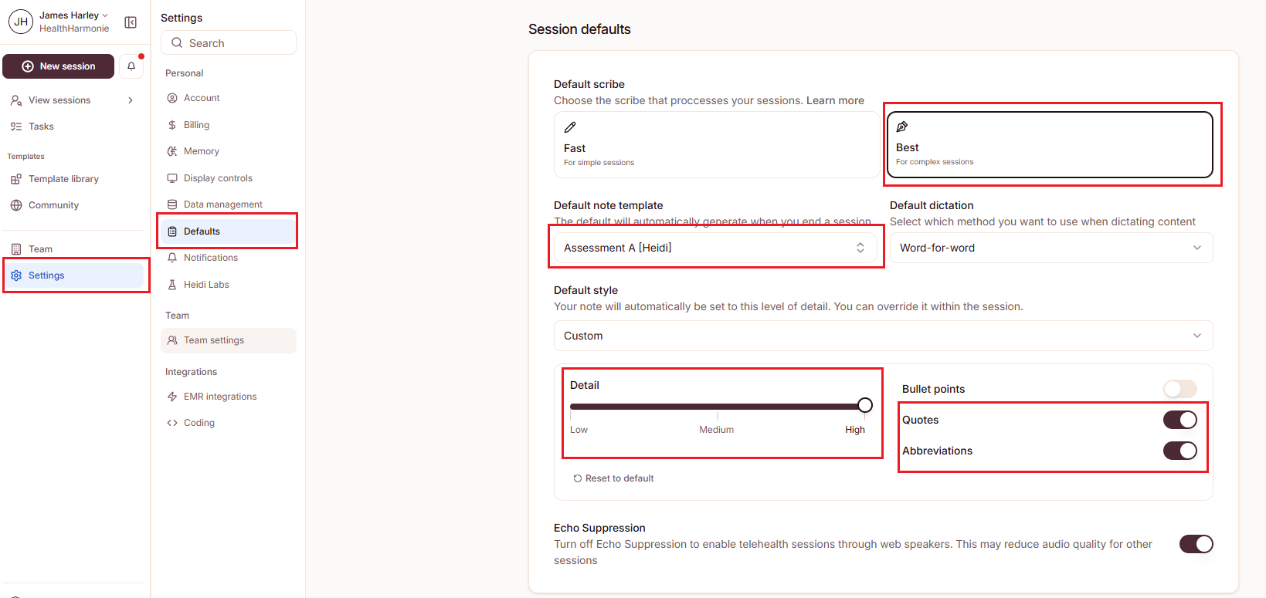
Task: Disable the Echo Suppression toggle
Action: click(1196, 544)
